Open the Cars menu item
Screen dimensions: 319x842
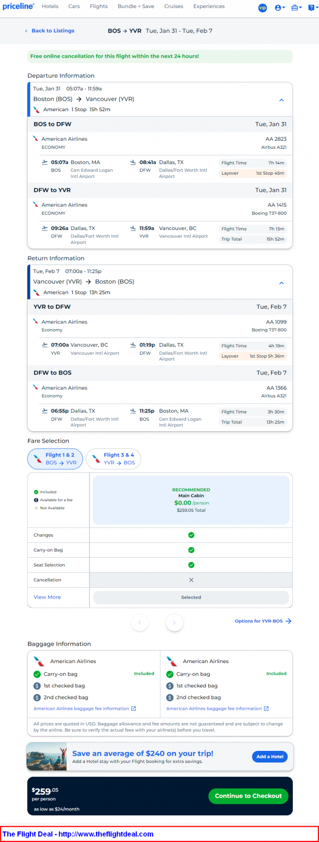(74, 6)
